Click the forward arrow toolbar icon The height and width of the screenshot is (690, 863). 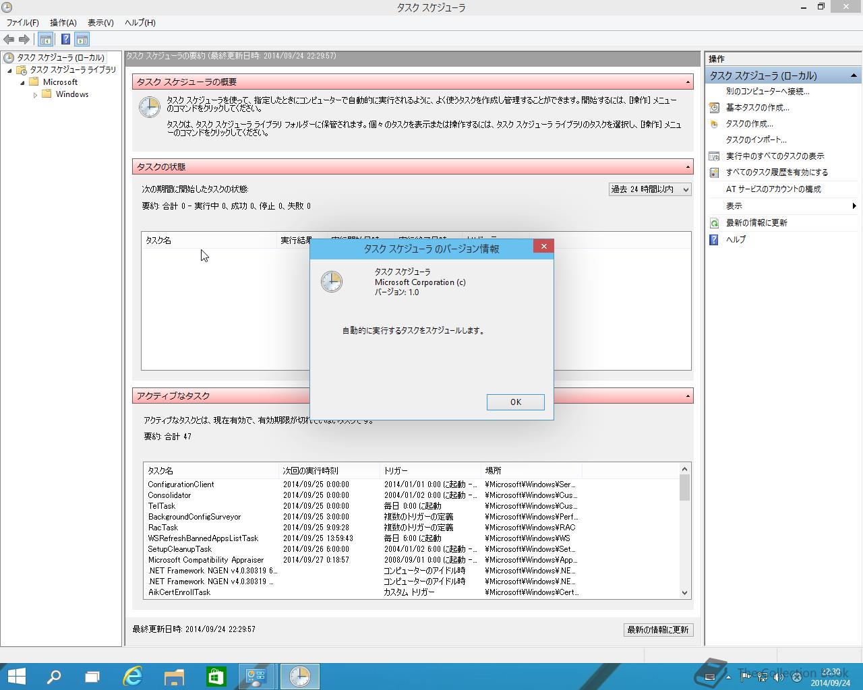(x=24, y=39)
